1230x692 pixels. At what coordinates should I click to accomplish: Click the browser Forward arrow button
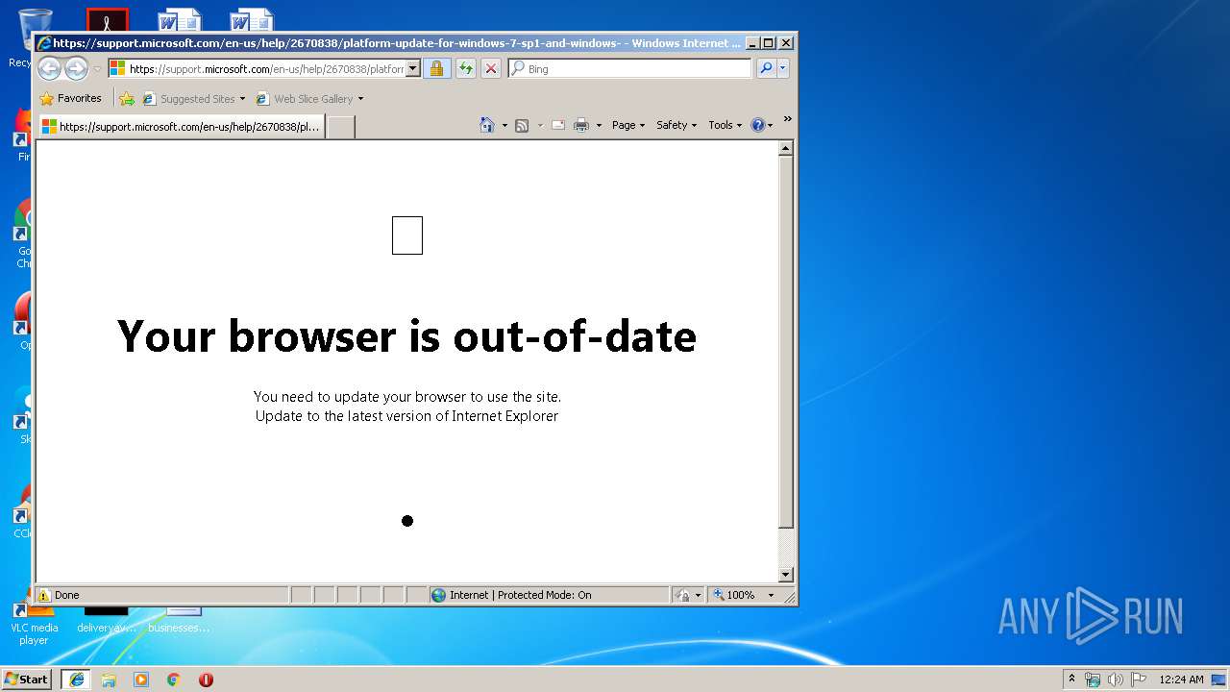pyautogui.click(x=76, y=68)
